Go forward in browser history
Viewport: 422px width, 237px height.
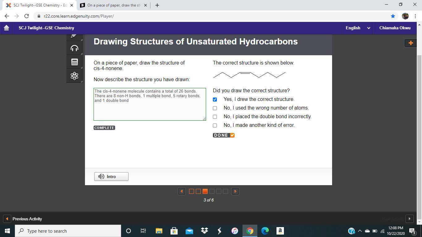click(17, 16)
